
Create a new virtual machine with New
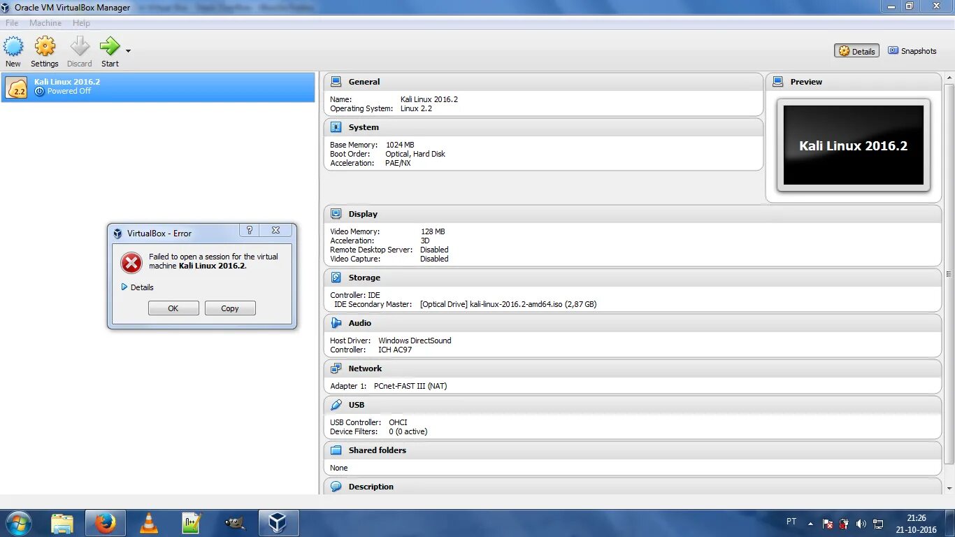point(13,52)
